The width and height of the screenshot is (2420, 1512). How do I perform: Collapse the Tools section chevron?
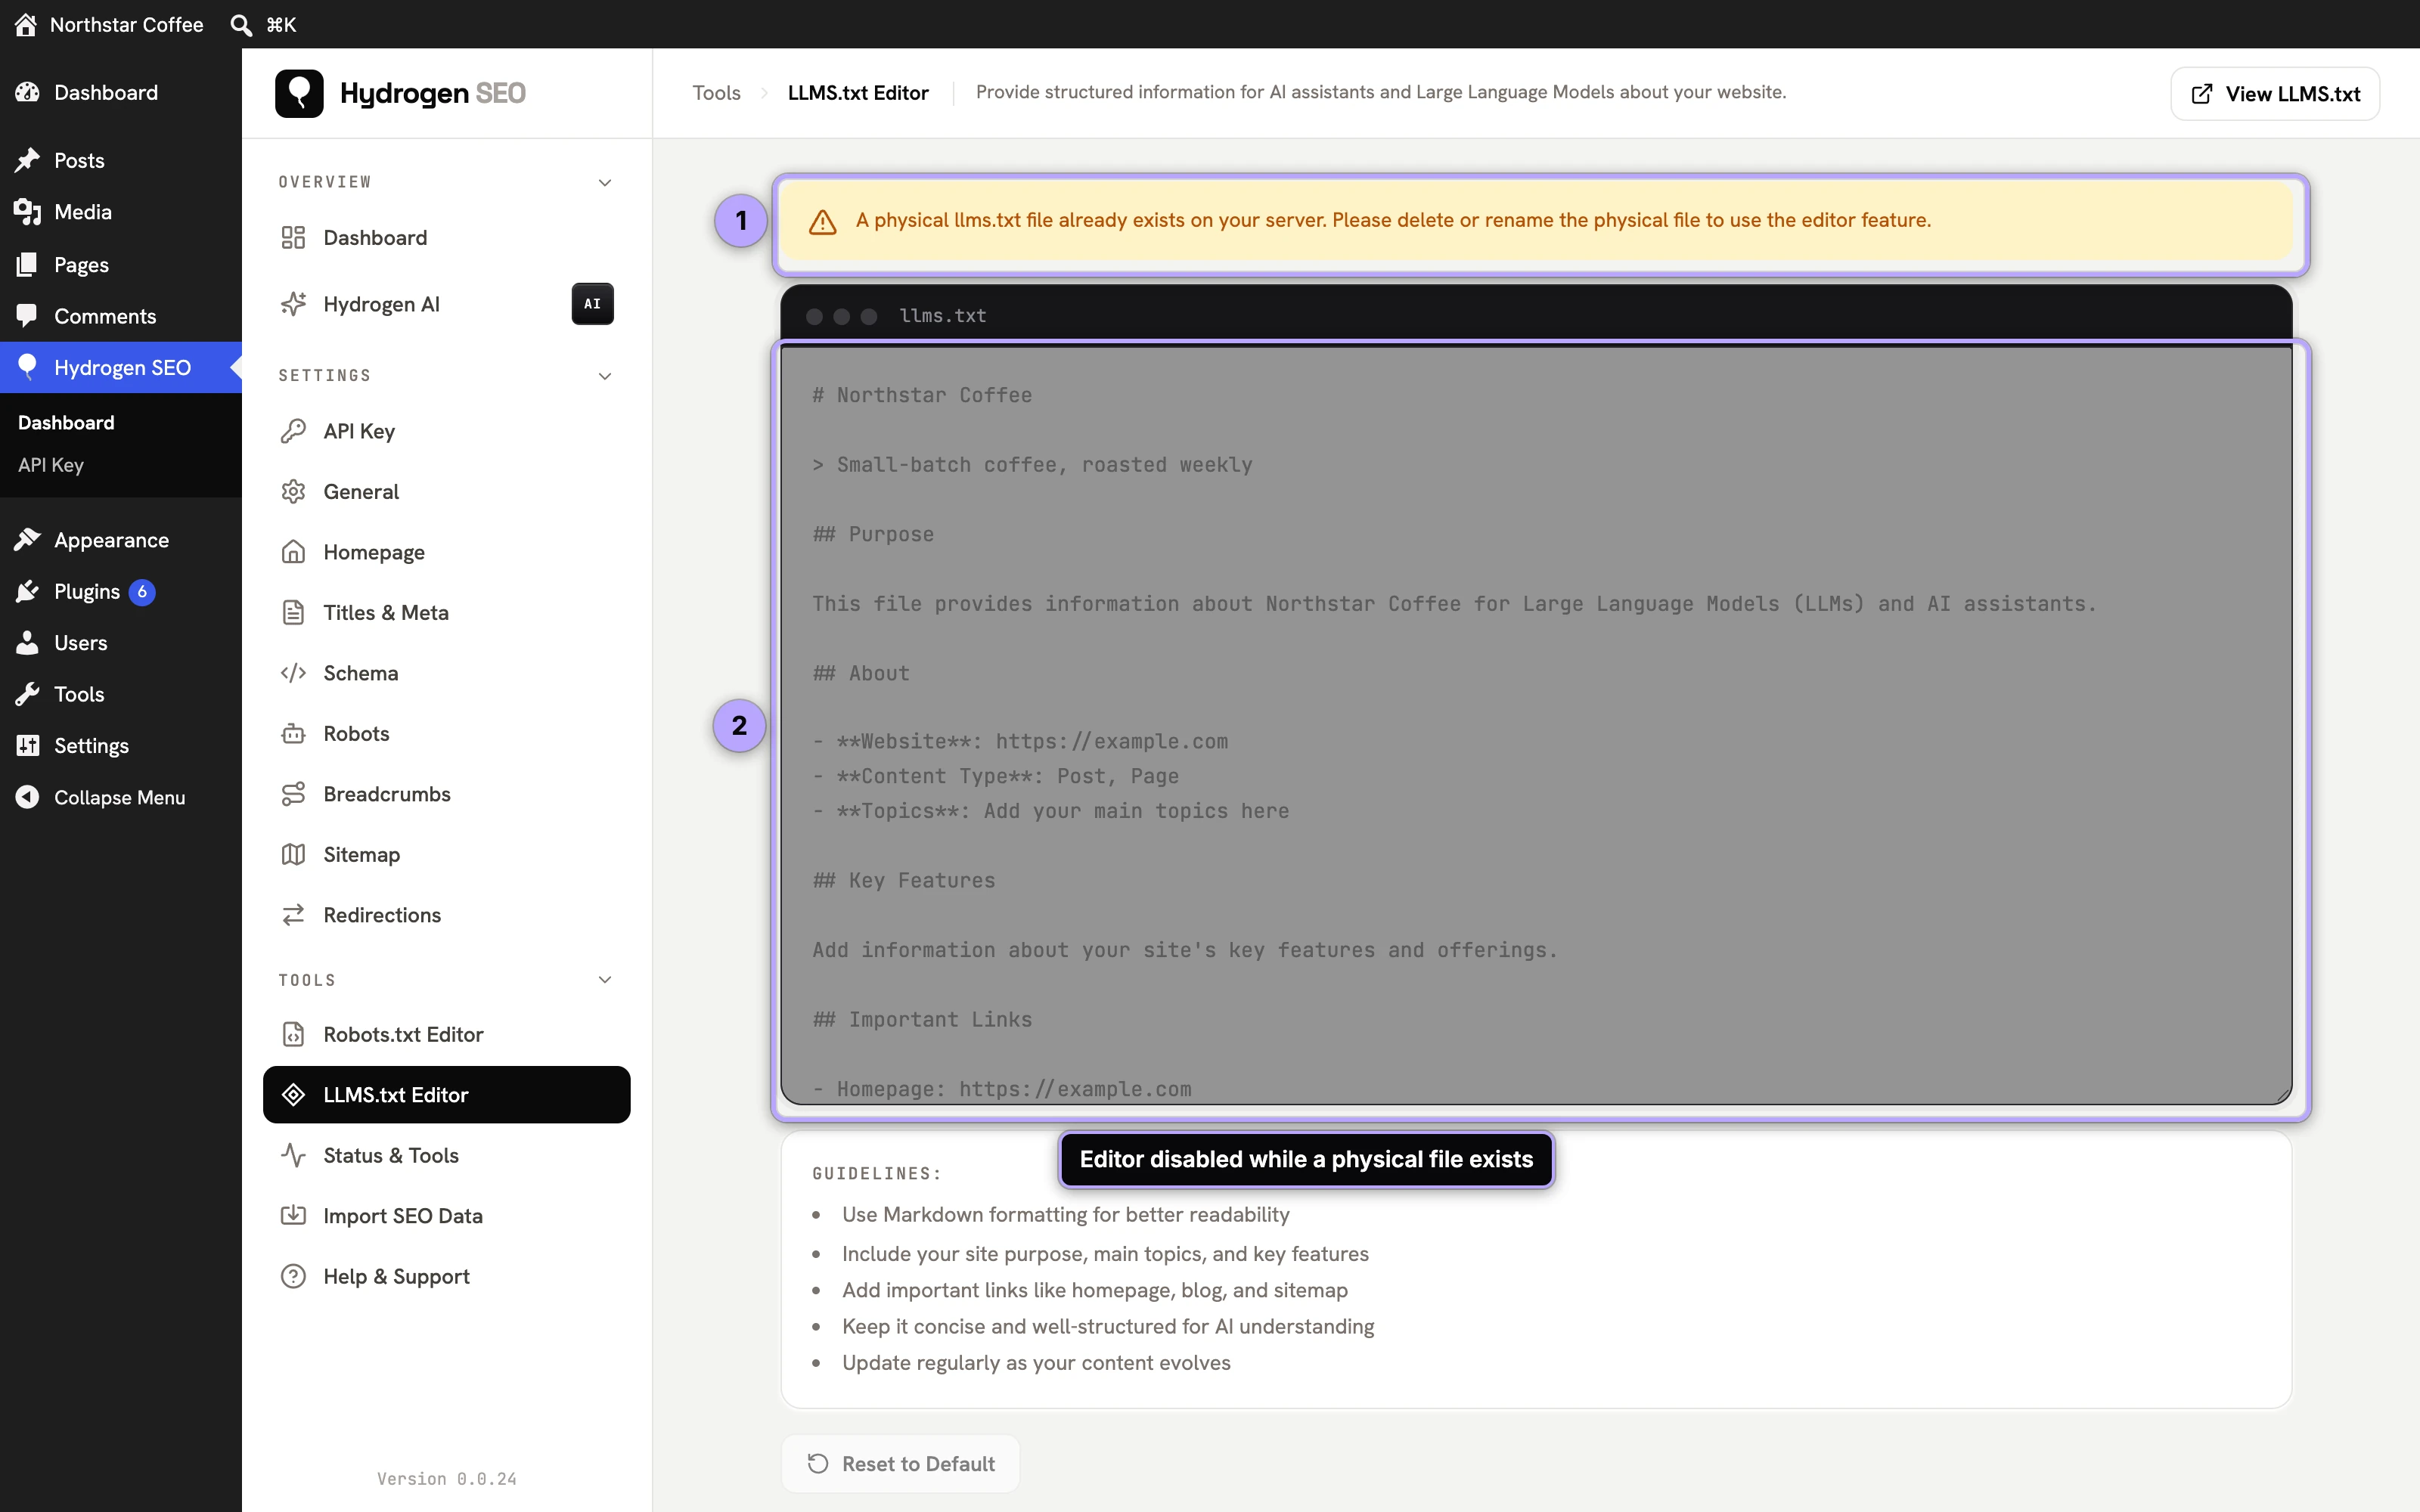[605, 980]
